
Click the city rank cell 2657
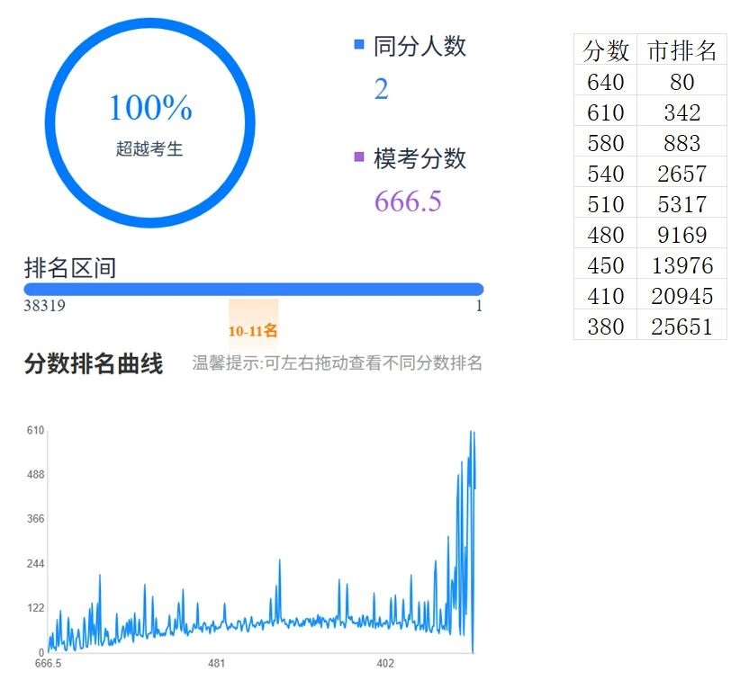(681, 173)
